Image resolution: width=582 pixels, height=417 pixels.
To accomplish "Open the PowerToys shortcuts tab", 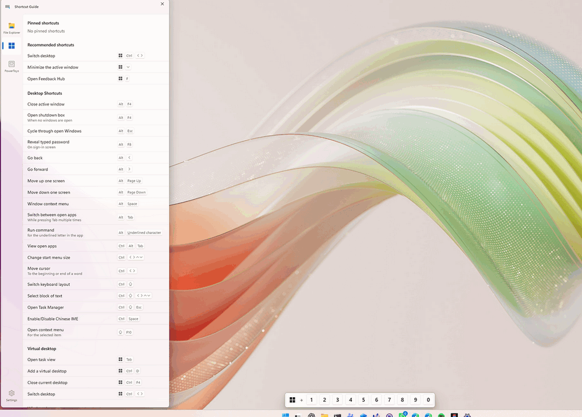I will tap(12, 66).
